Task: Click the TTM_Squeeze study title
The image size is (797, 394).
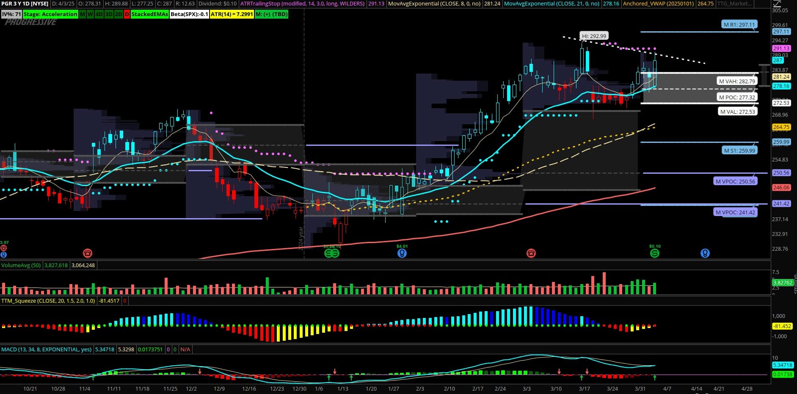Action: (x=48, y=301)
